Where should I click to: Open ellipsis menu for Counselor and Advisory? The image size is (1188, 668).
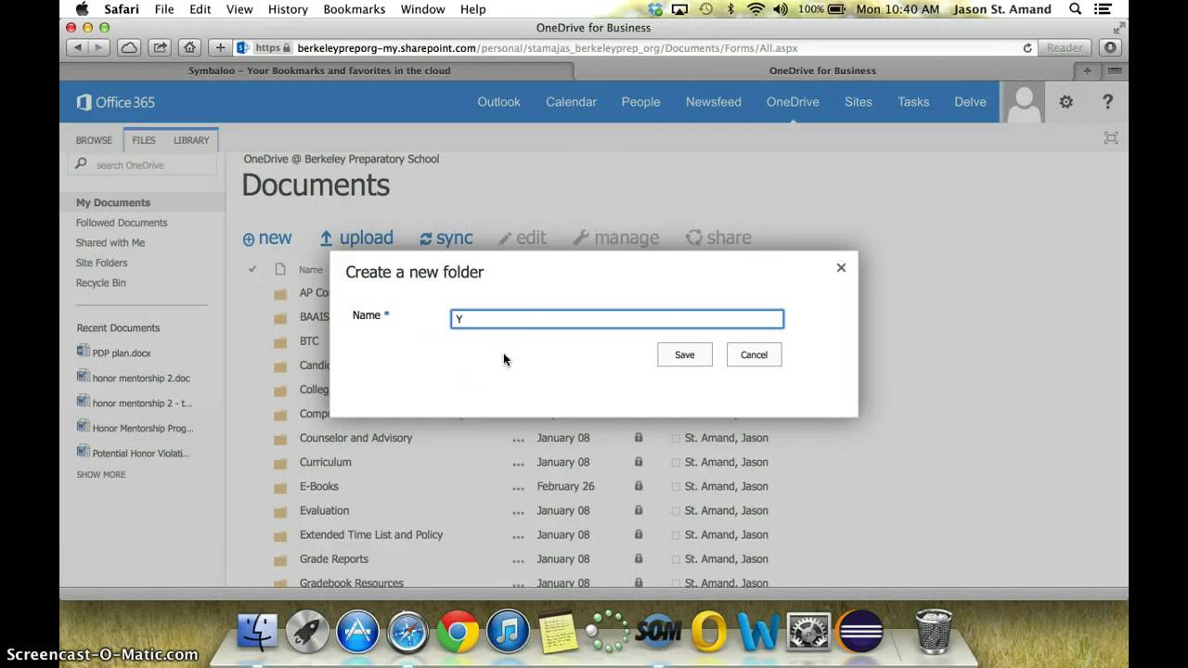(x=518, y=439)
